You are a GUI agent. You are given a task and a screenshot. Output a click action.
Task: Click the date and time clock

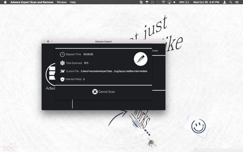tap(206, 2)
